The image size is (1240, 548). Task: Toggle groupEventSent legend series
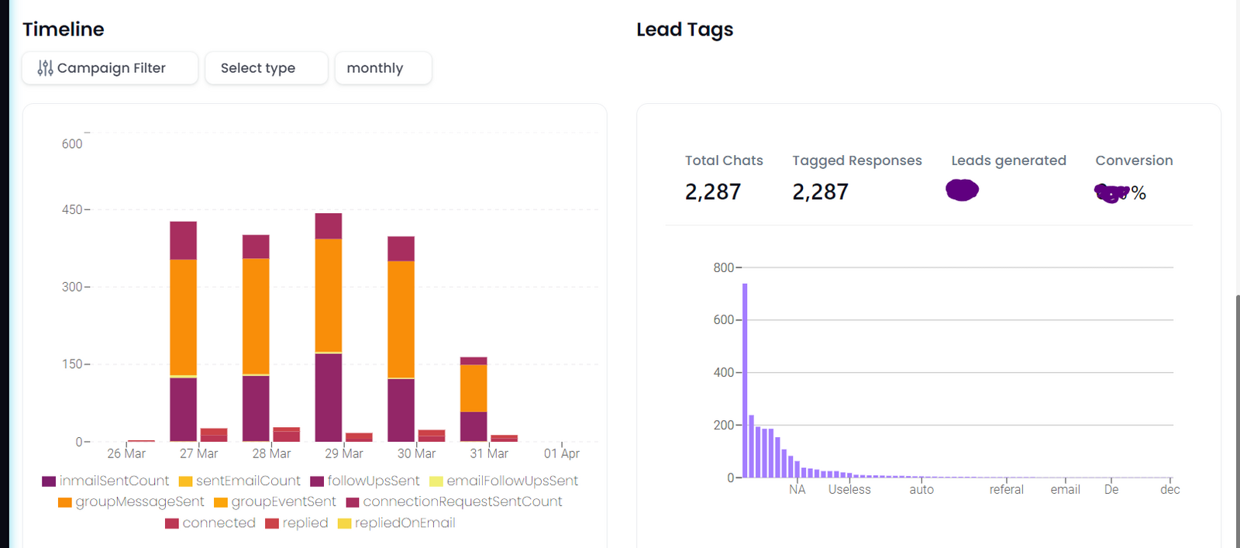click(275, 502)
